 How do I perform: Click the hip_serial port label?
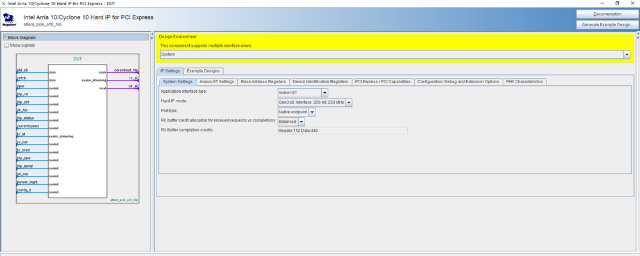[25, 166]
